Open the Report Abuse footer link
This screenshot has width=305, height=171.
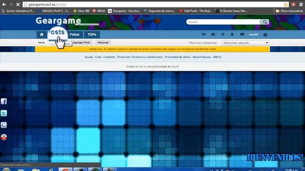(202, 57)
